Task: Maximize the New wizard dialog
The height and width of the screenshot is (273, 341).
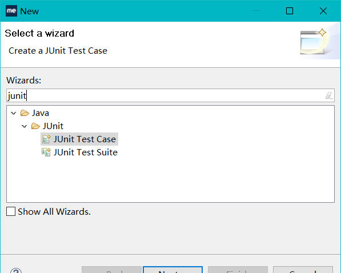Action: coord(290,11)
